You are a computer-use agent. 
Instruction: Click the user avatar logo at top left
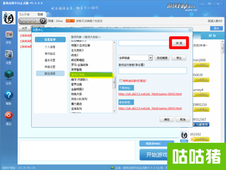[x=9, y=18]
